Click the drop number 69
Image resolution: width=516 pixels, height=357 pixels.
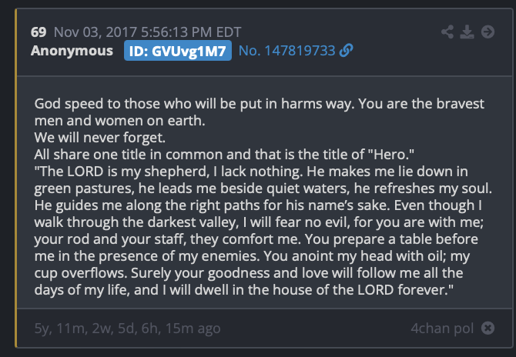click(x=39, y=32)
